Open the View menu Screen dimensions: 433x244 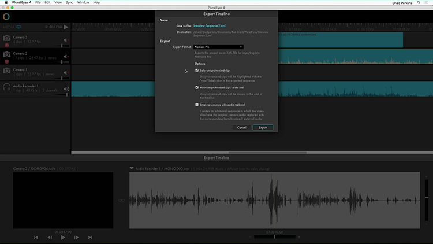(58, 2)
